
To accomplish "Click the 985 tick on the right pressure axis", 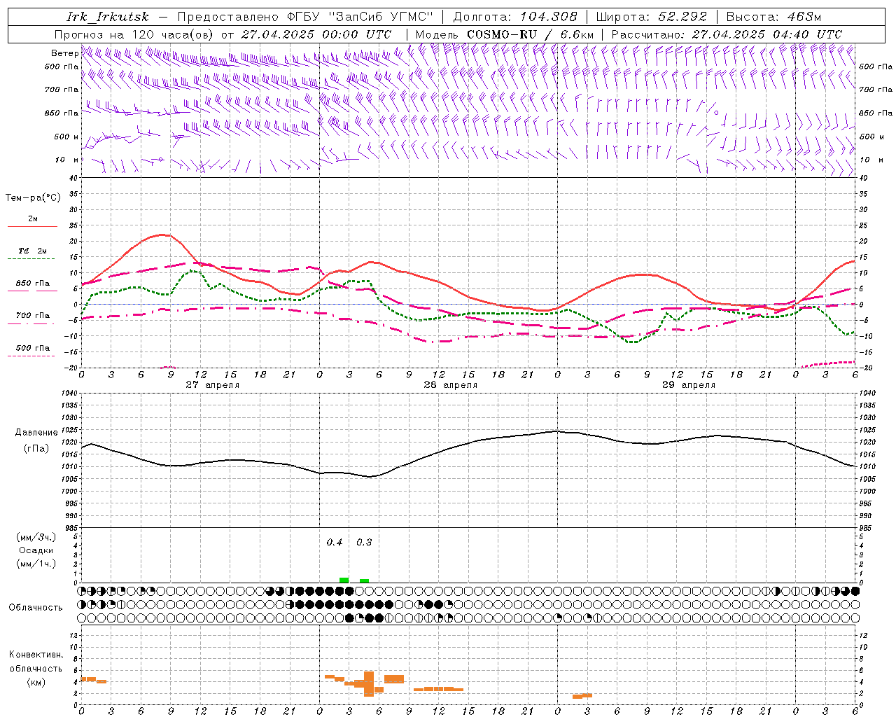I will pyautogui.click(x=865, y=528).
